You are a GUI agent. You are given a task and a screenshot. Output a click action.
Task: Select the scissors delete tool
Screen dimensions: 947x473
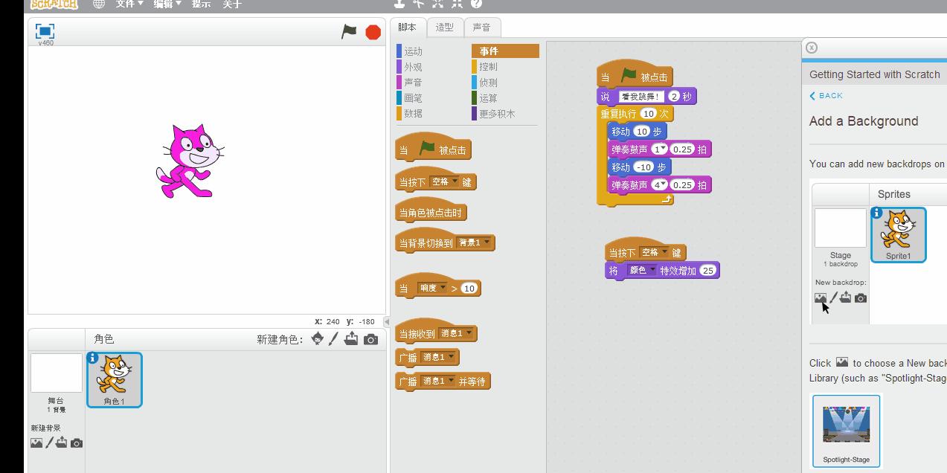coord(418,4)
